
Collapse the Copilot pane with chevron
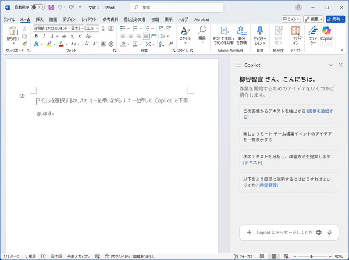tap(331, 65)
